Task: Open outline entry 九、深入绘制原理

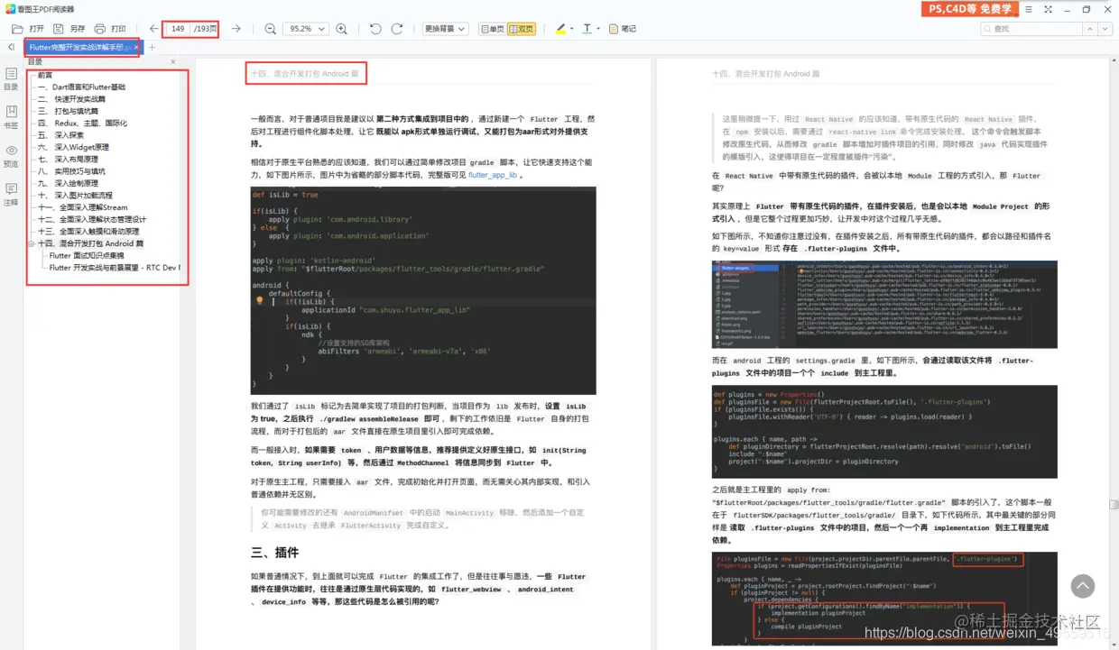Action: point(68,183)
